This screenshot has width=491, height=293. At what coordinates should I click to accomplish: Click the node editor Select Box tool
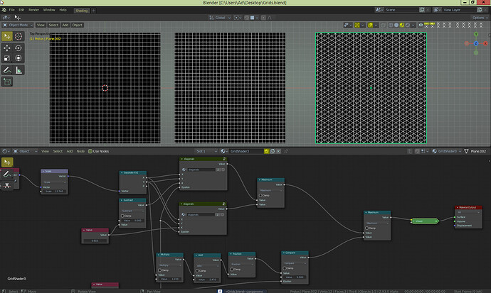pyautogui.click(x=7, y=162)
